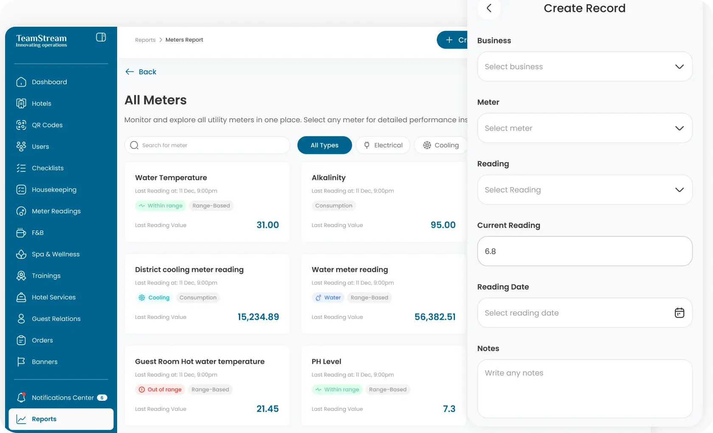The width and height of the screenshot is (713, 433).
Task: Go to Meter Readings in sidebar
Action: pyautogui.click(x=56, y=211)
